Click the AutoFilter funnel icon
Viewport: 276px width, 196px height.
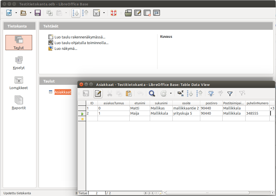[x=211, y=93]
